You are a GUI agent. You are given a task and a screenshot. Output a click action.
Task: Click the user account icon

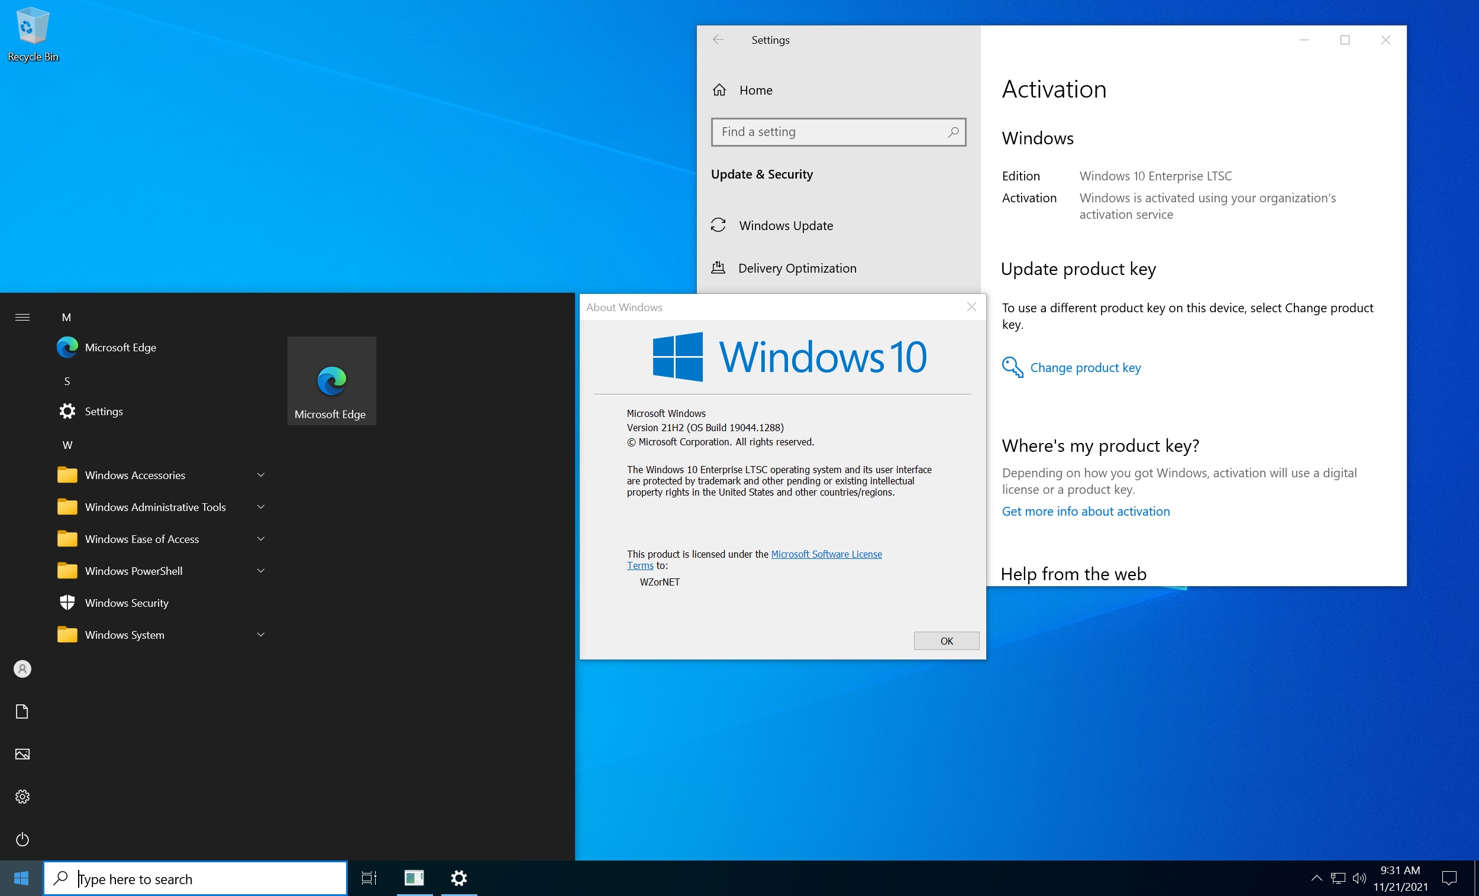(x=22, y=668)
